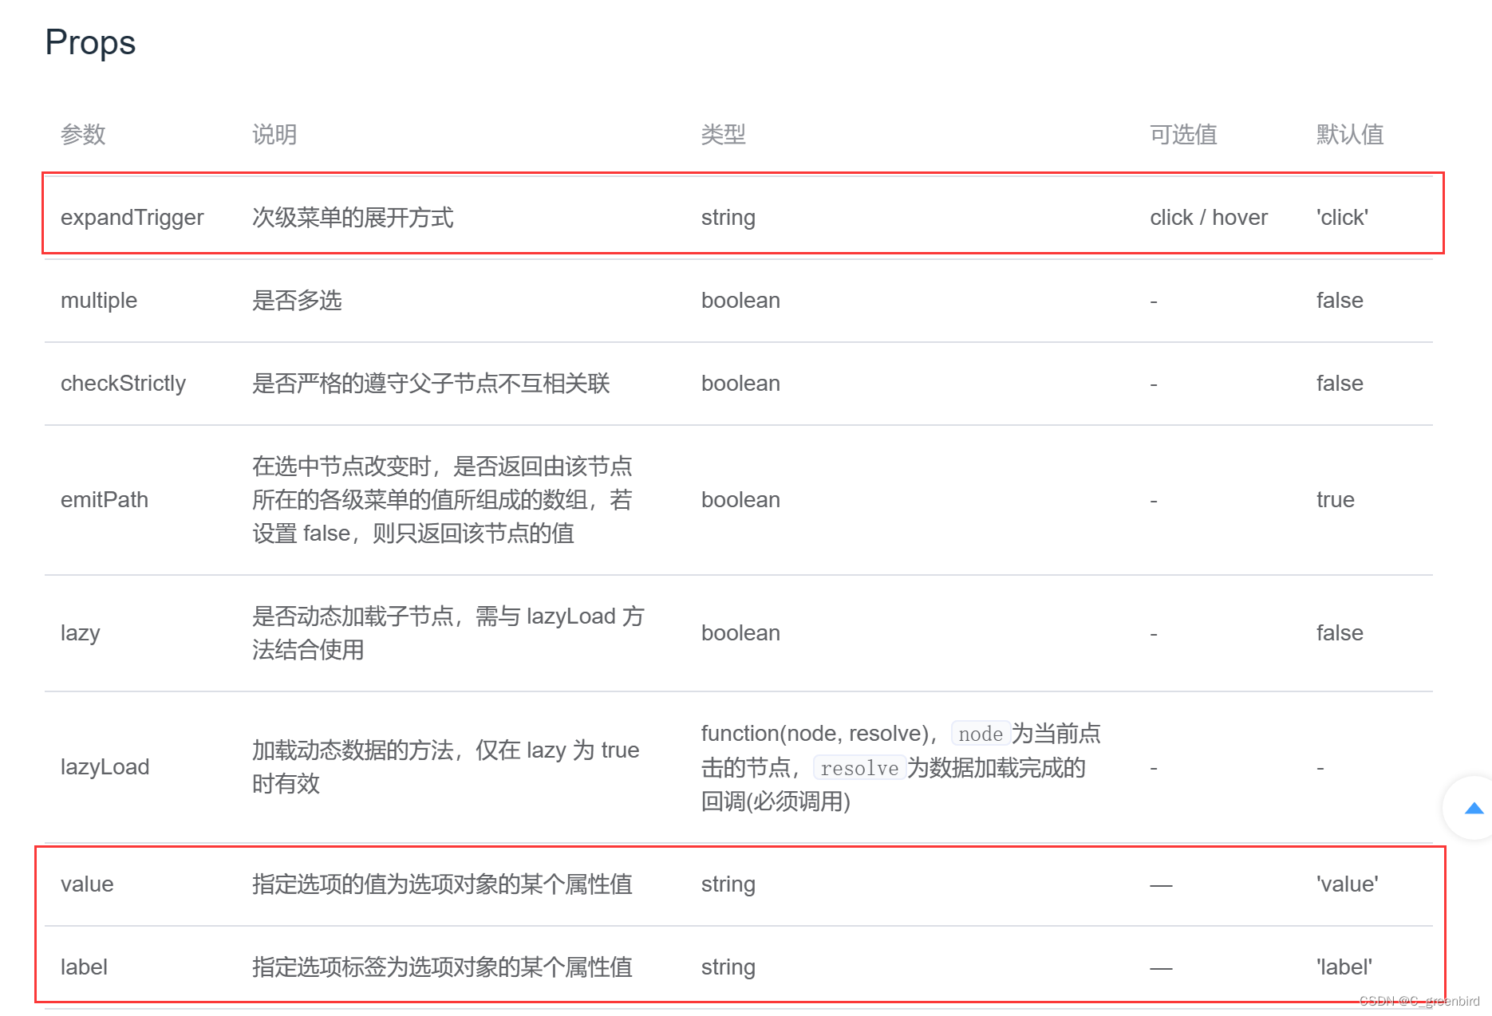This screenshot has width=1492, height=1016.
Task: Click the 可选值 column header
Action: click(1183, 134)
